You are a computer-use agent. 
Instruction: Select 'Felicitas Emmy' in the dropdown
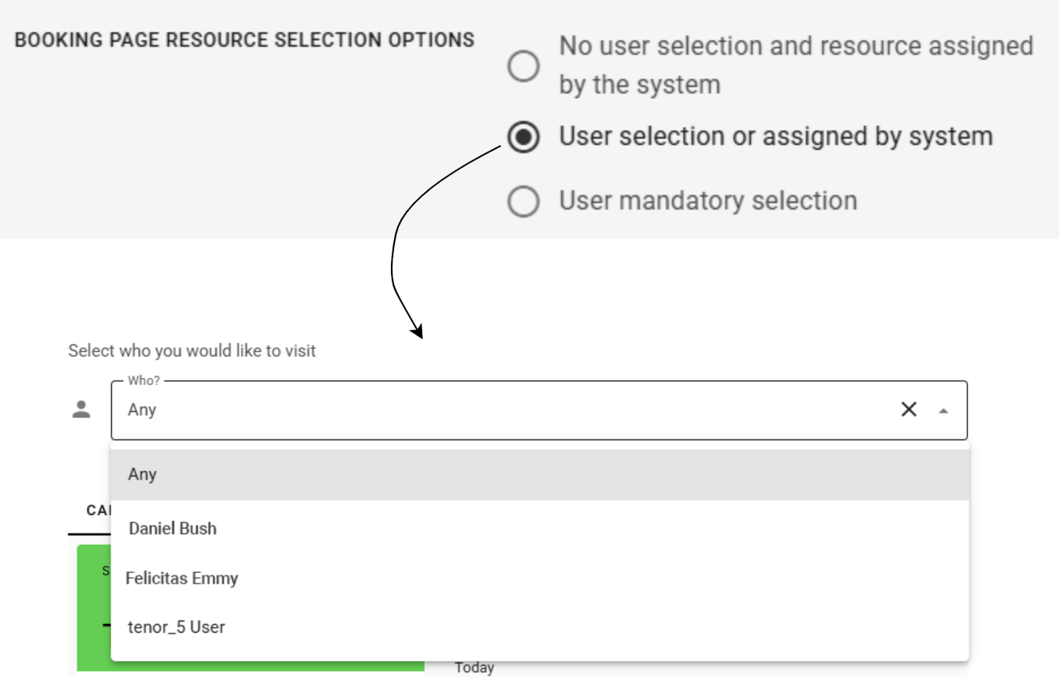pos(182,579)
